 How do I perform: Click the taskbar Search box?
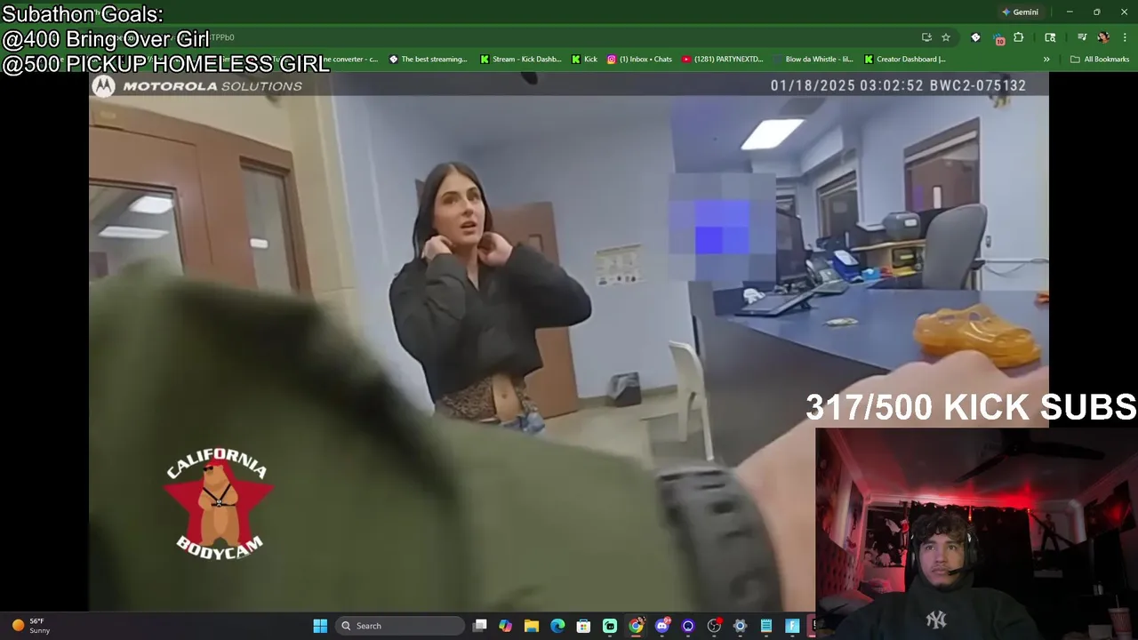(399, 626)
